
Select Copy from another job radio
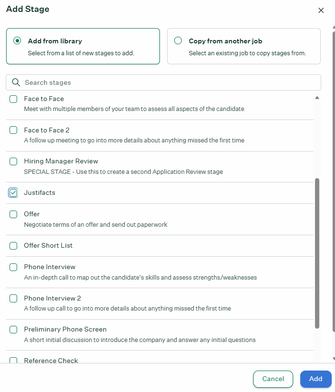178,40
